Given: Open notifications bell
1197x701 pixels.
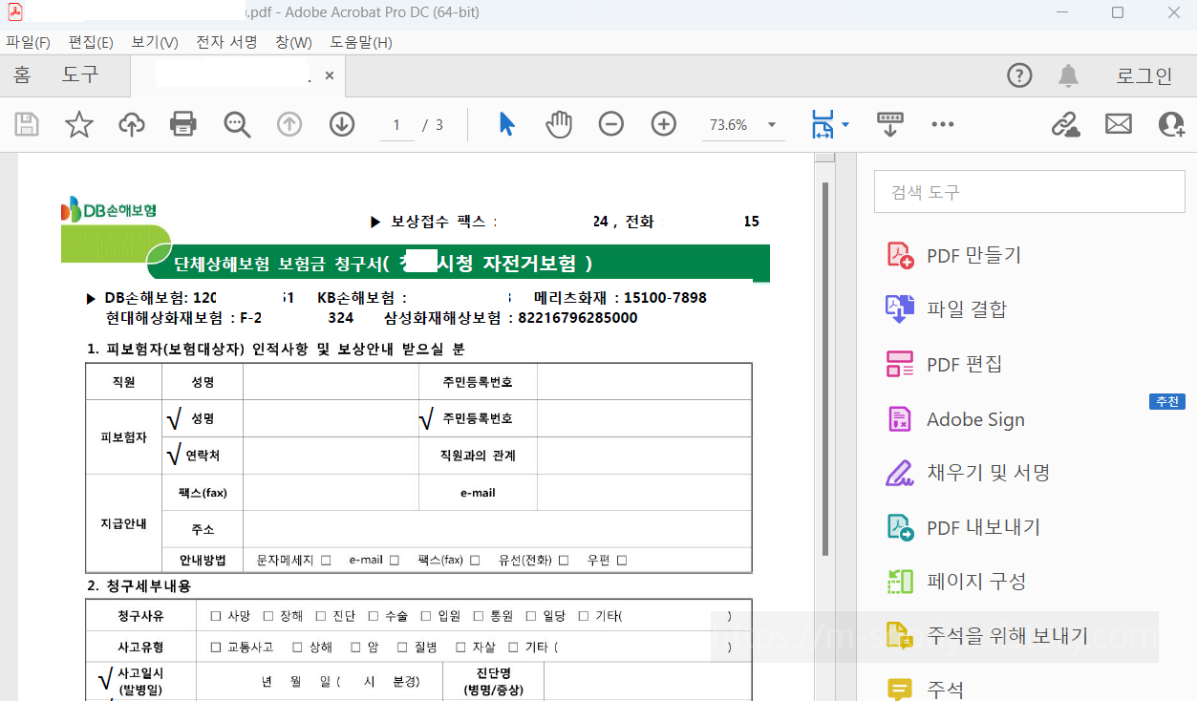Looking at the screenshot, I should pyautogui.click(x=1069, y=75).
